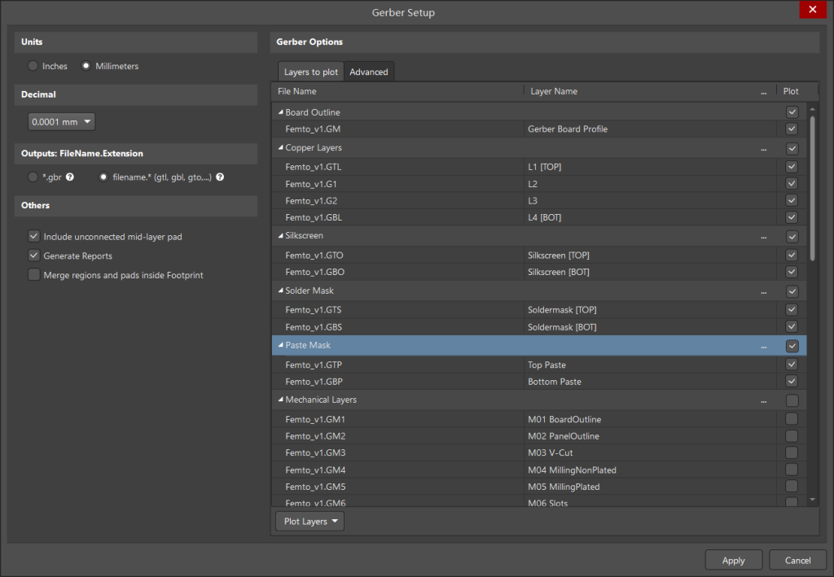Open the ellipsis menu on Copper Layers row
The width and height of the screenshot is (834, 577).
pos(764,149)
